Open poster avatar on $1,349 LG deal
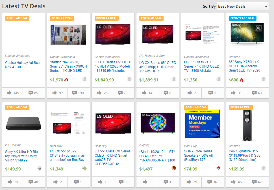 (x=84, y=168)
